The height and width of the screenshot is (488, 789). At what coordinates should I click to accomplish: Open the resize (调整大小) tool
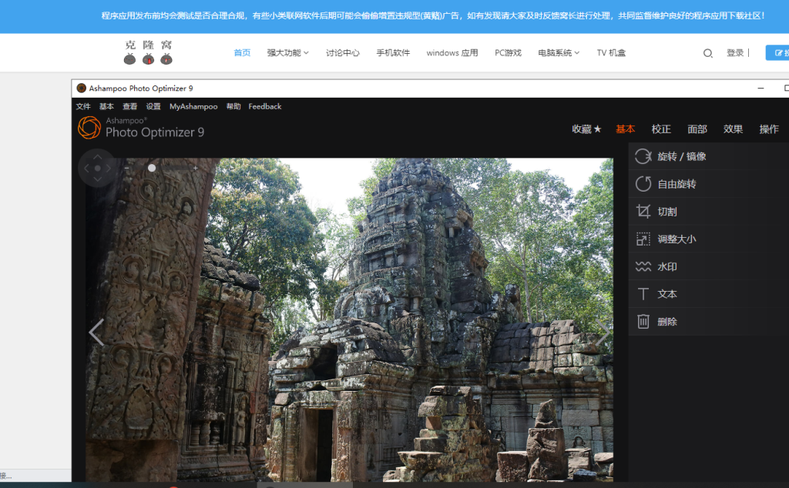click(709, 239)
